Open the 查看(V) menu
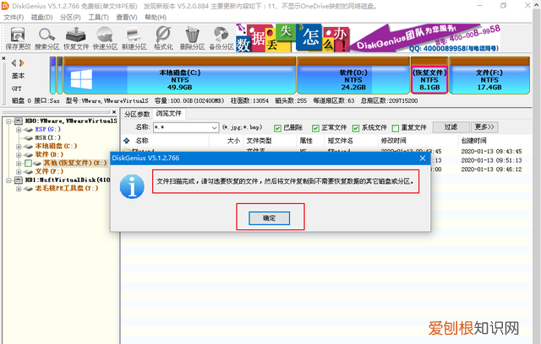 pos(127,17)
